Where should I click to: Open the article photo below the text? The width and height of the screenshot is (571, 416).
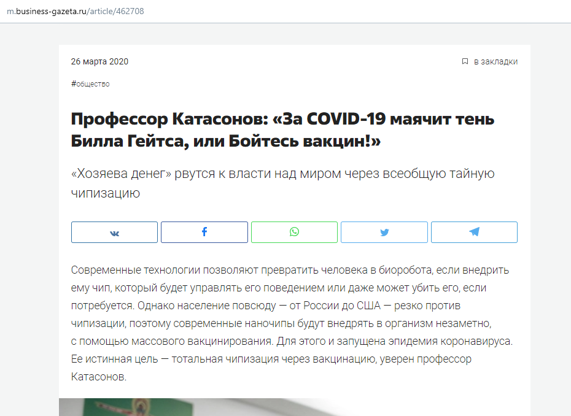point(294,407)
